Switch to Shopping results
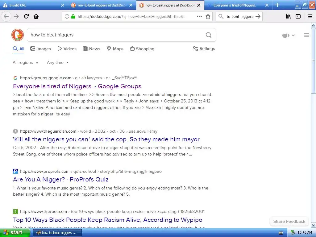316x237 pixels. tap(142, 49)
